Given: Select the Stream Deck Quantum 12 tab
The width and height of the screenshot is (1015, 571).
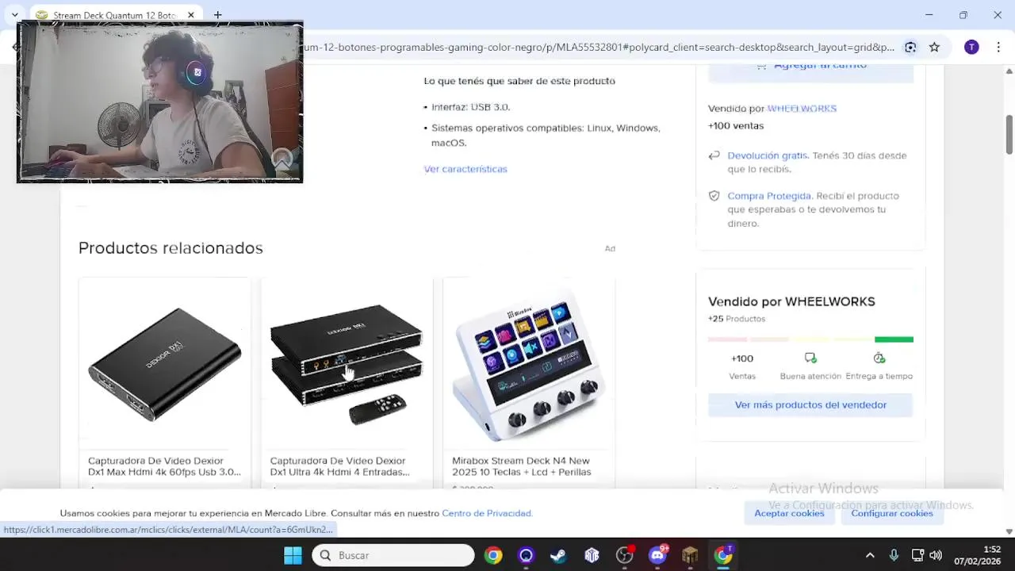Looking at the screenshot, I should pyautogui.click(x=114, y=15).
